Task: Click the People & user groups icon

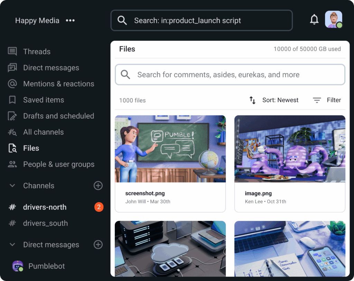Action: click(12, 164)
